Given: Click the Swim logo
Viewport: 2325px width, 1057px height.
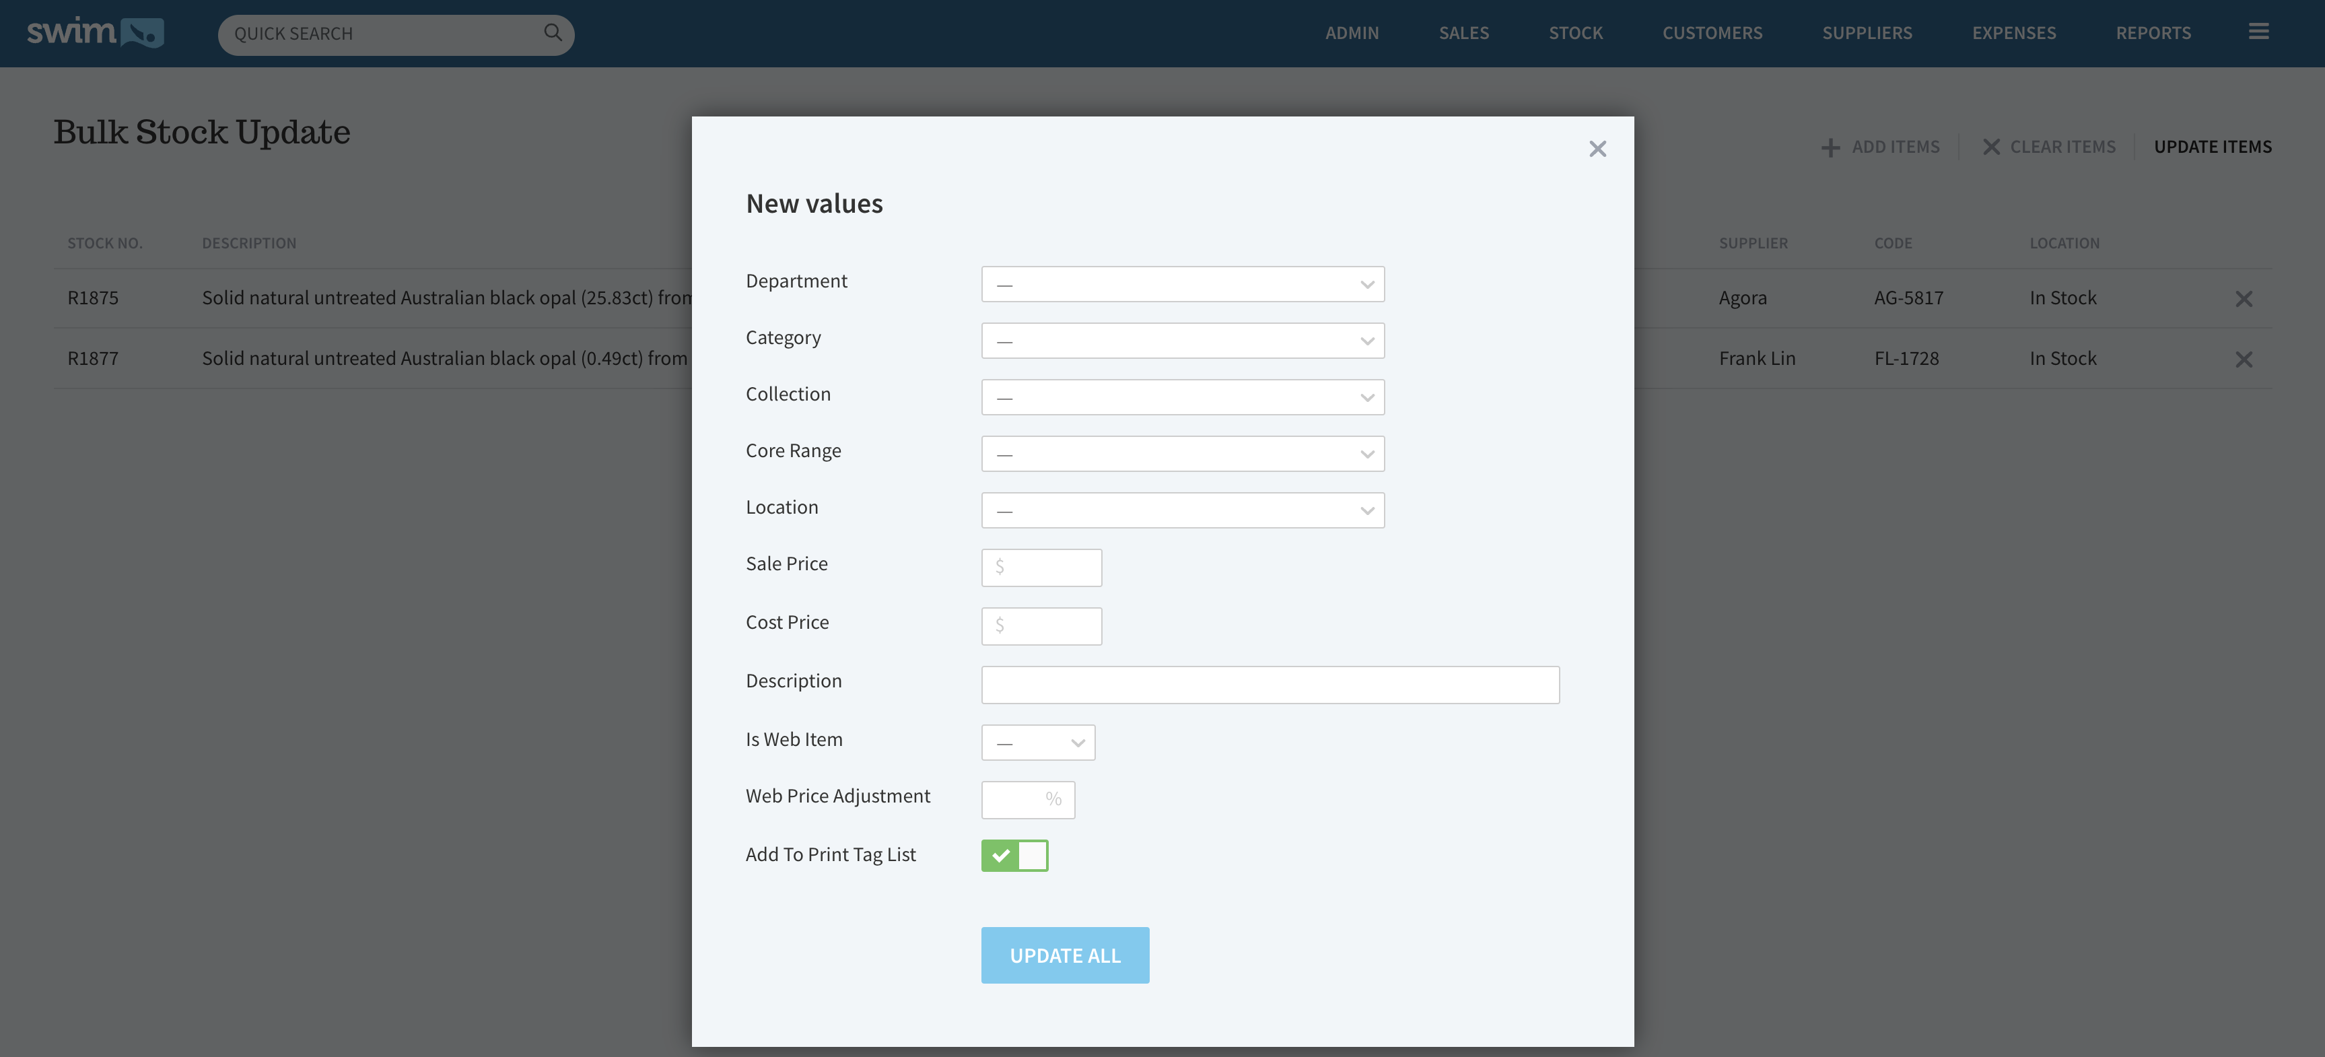Looking at the screenshot, I should (x=95, y=32).
